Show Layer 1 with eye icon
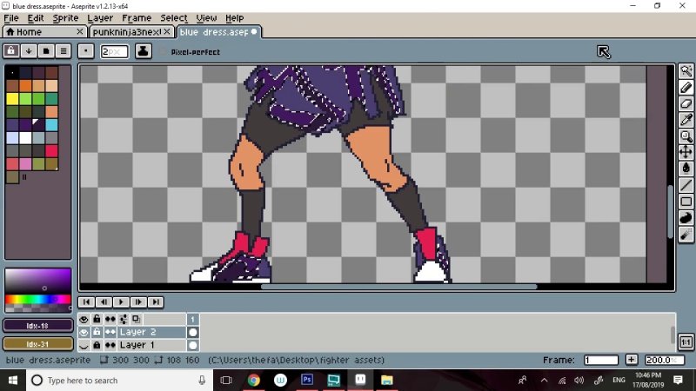This screenshot has height=391, width=696. coord(84,345)
